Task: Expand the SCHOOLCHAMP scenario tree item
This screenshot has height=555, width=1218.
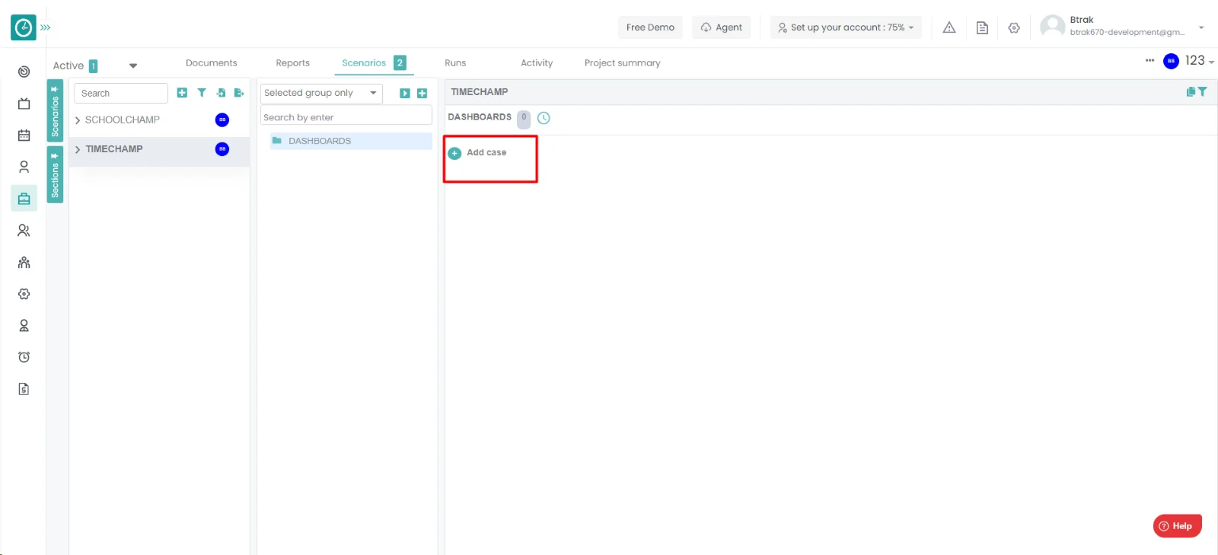Action: pos(78,120)
